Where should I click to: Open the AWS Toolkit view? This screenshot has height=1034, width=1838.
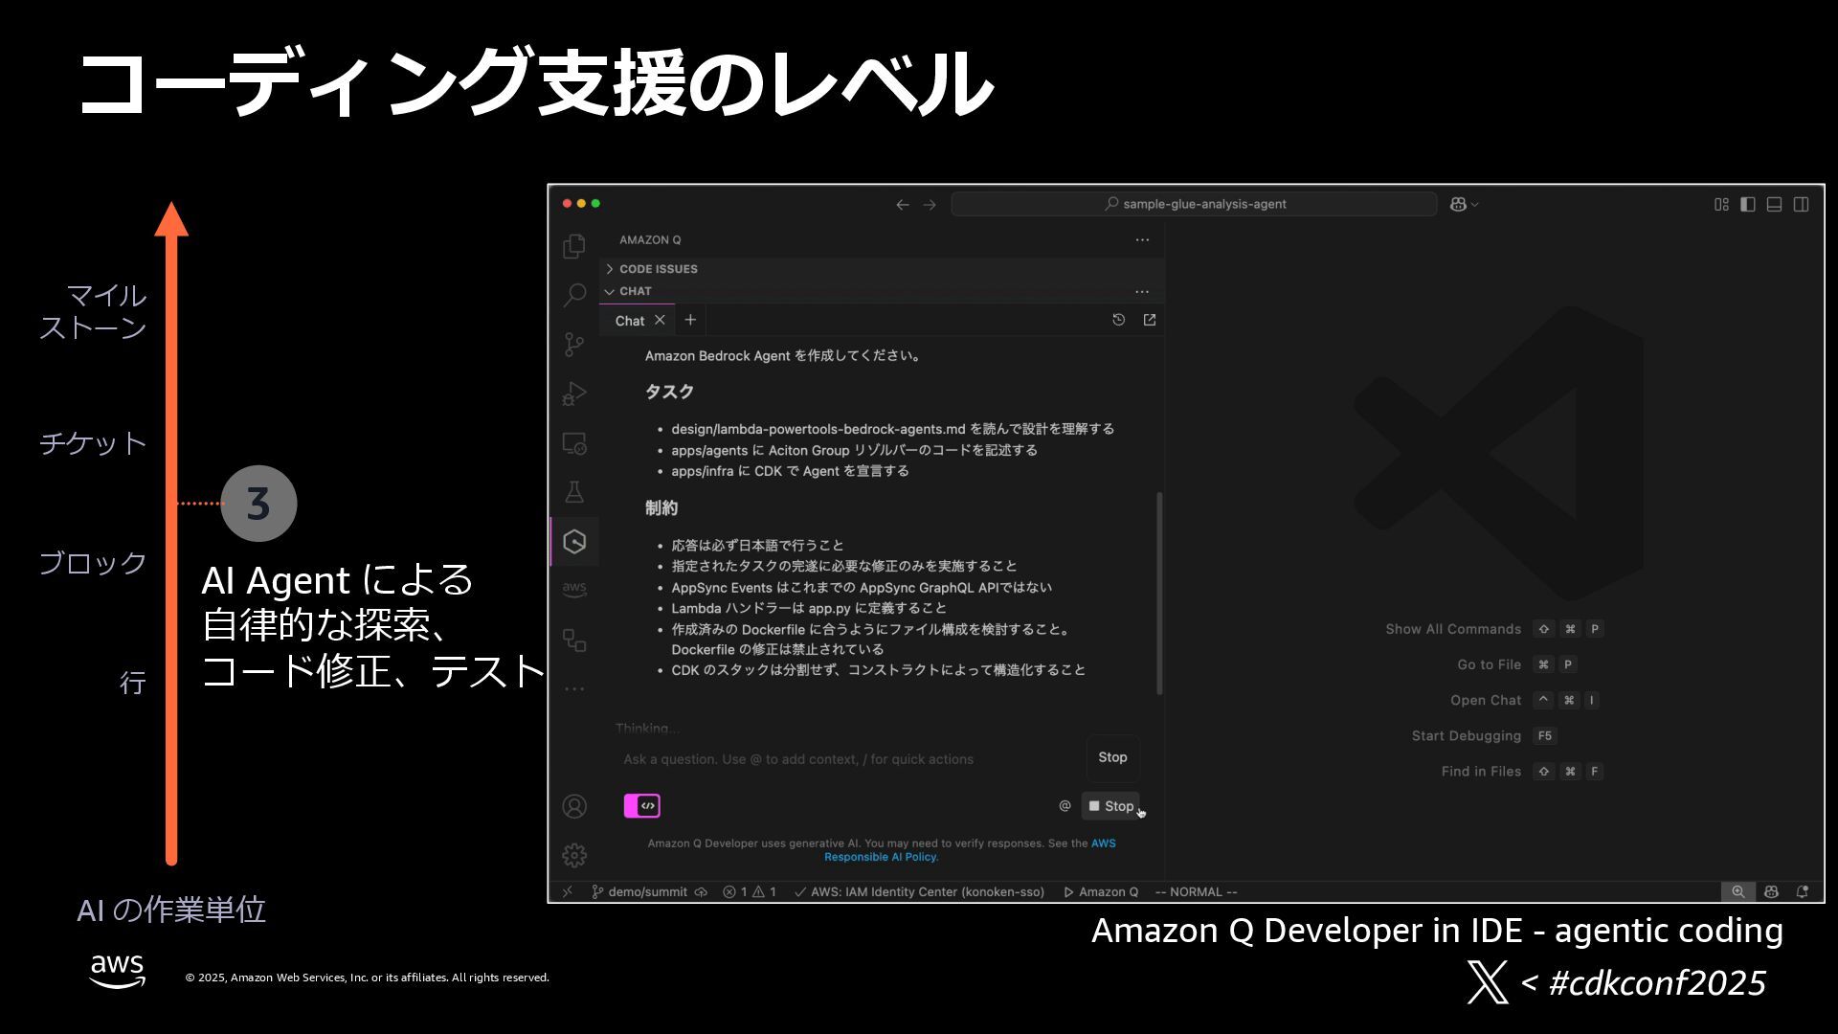(574, 590)
